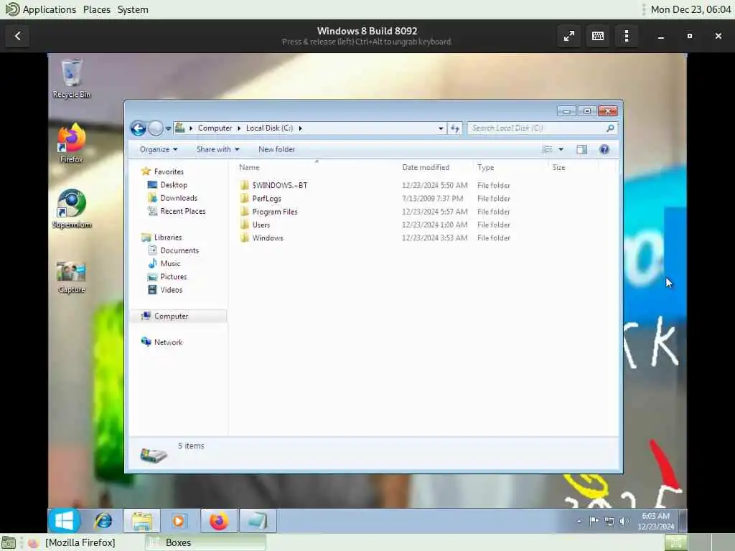
Task: Click Local Disk (C:) in the breadcrumb
Action: coord(270,128)
